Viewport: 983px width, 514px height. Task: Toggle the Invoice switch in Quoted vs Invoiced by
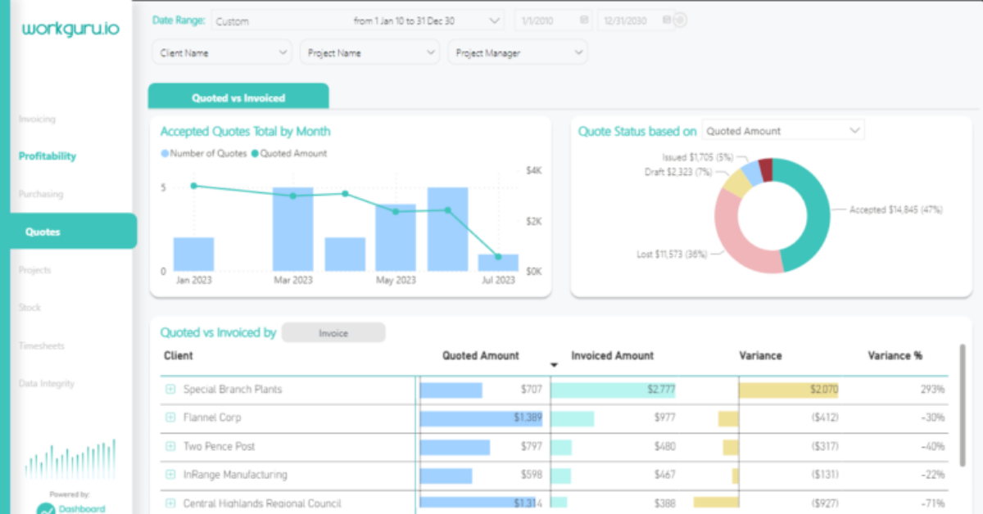pyautogui.click(x=333, y=333)
